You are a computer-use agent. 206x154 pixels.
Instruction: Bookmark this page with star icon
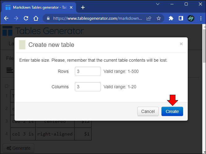pos(159,18)
